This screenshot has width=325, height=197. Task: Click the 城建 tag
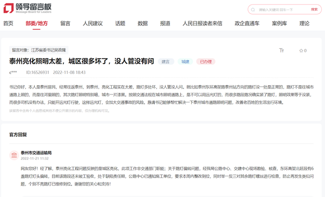(185, 62)
